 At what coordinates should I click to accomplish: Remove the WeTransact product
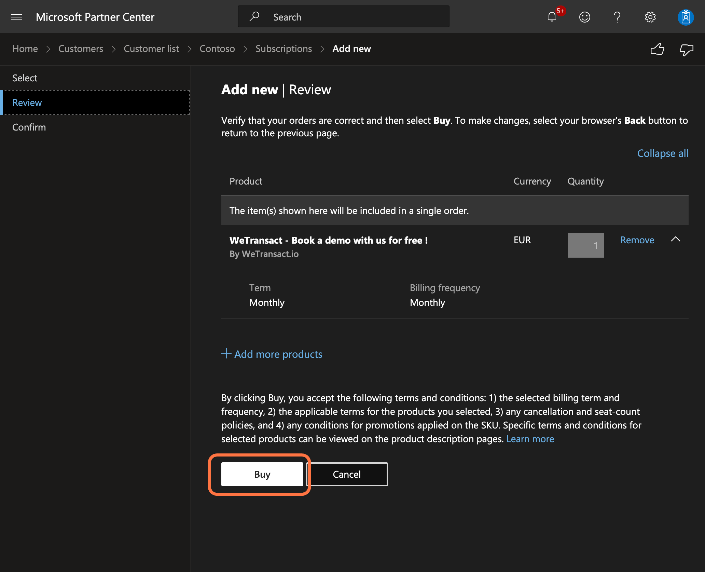tap(637, 240)
